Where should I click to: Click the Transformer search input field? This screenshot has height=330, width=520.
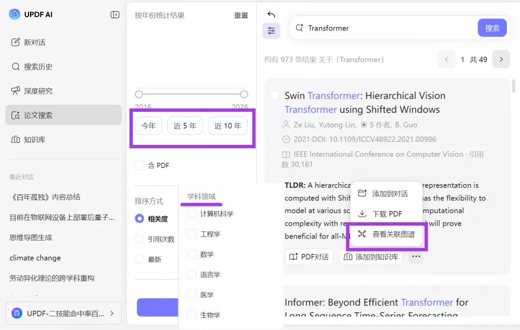tap(388, 28)
